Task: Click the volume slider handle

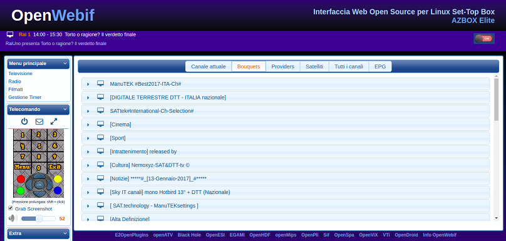Action: [39, 218]
